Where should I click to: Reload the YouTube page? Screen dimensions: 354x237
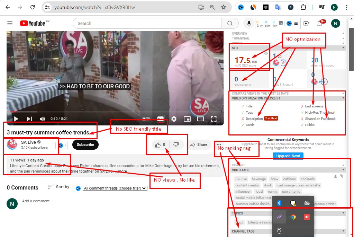pyautogui.click(x=33, y=7)
